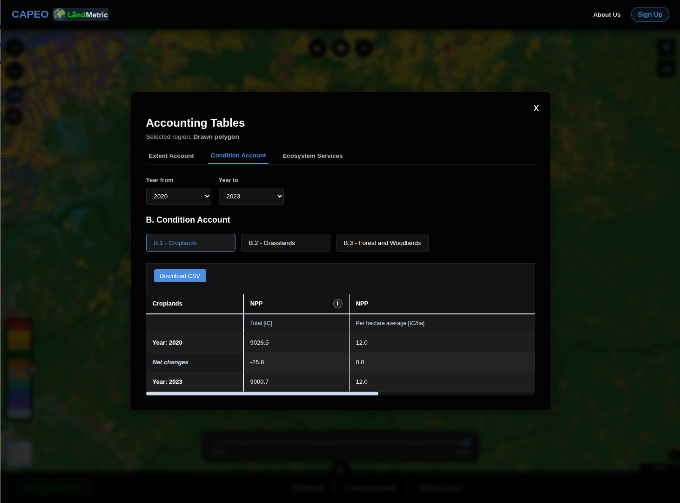Screen dimensions: 680x503
Task: Download the table as CSV
Action: coord(180,276)
